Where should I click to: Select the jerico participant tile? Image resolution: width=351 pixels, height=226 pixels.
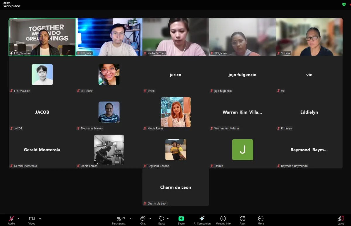(x=176, y=75)
